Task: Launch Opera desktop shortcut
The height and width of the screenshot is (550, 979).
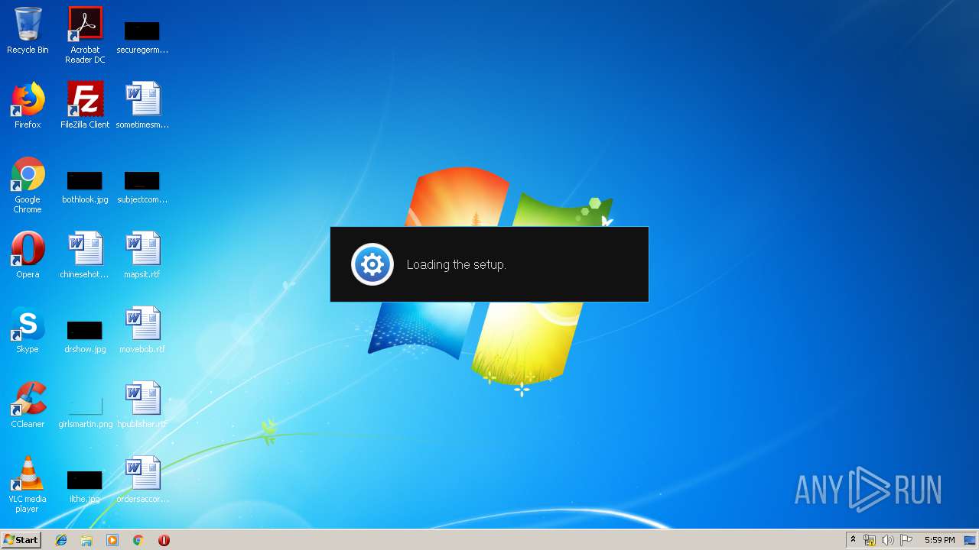Action: pos(28,255)
